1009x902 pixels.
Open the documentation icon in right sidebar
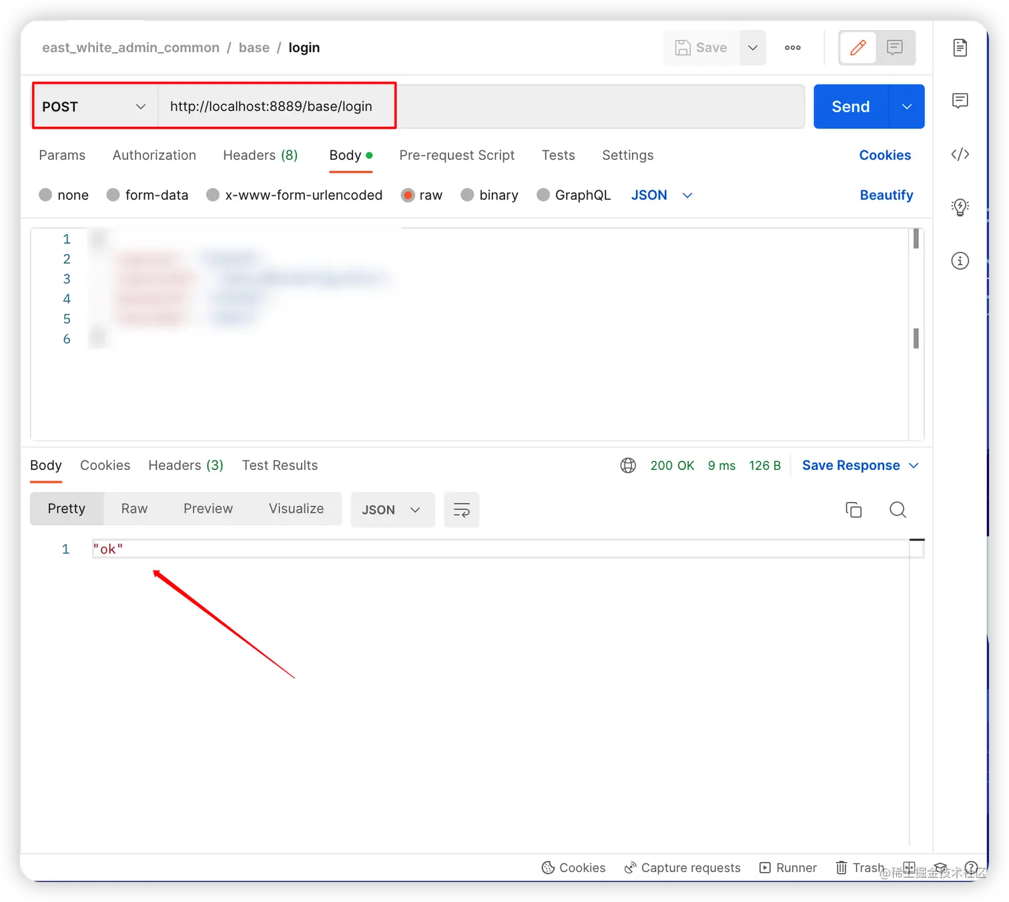(960, 47)
